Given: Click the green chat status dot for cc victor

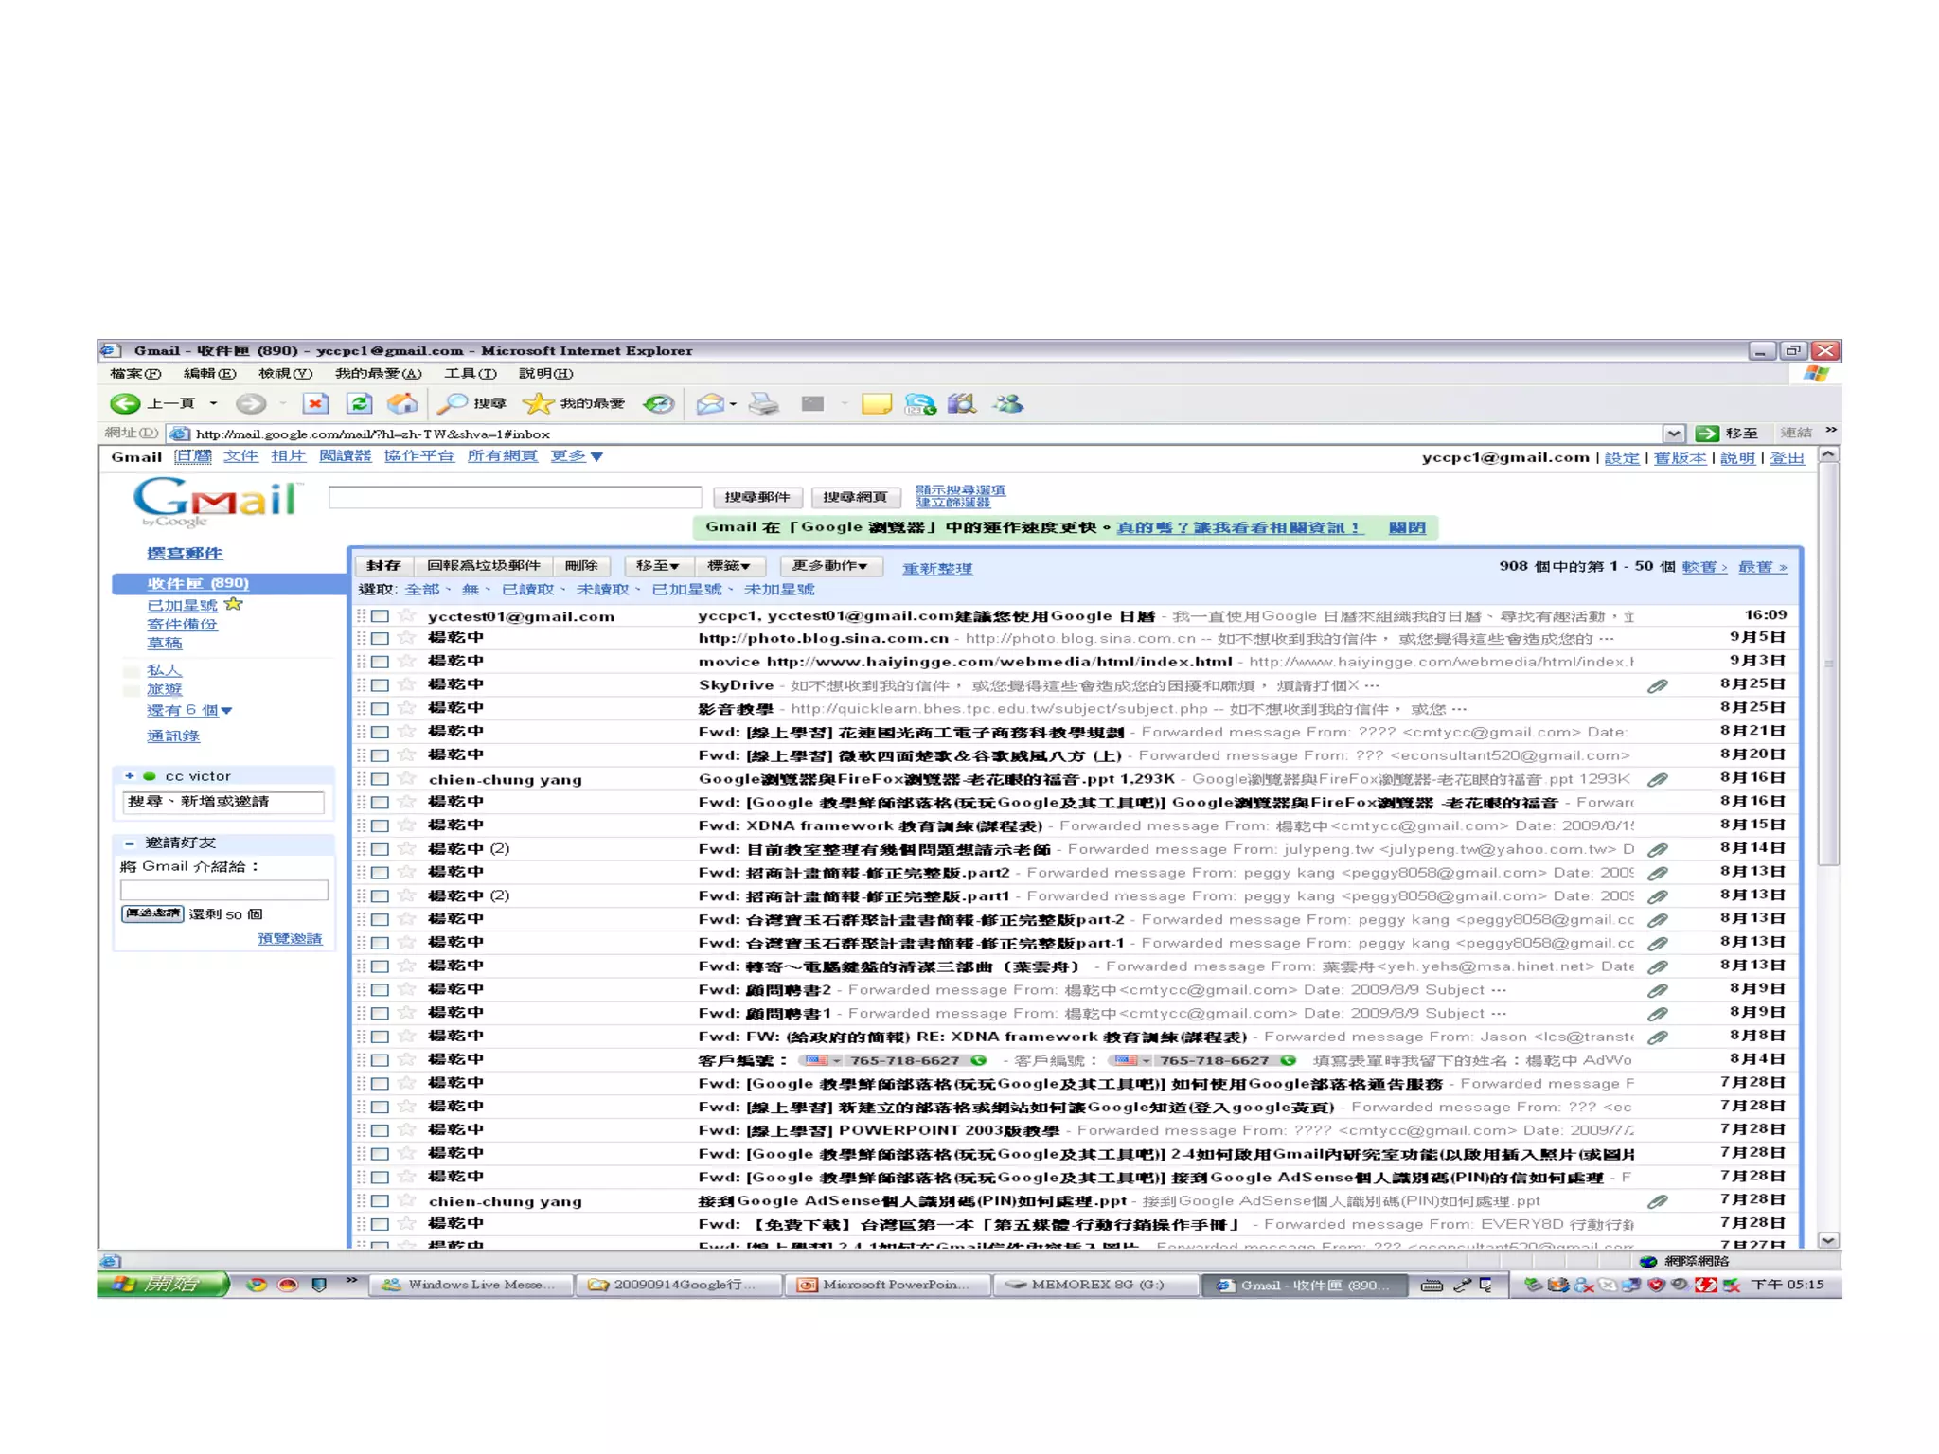Looking at the screenshot, I should tap(149, 776).
